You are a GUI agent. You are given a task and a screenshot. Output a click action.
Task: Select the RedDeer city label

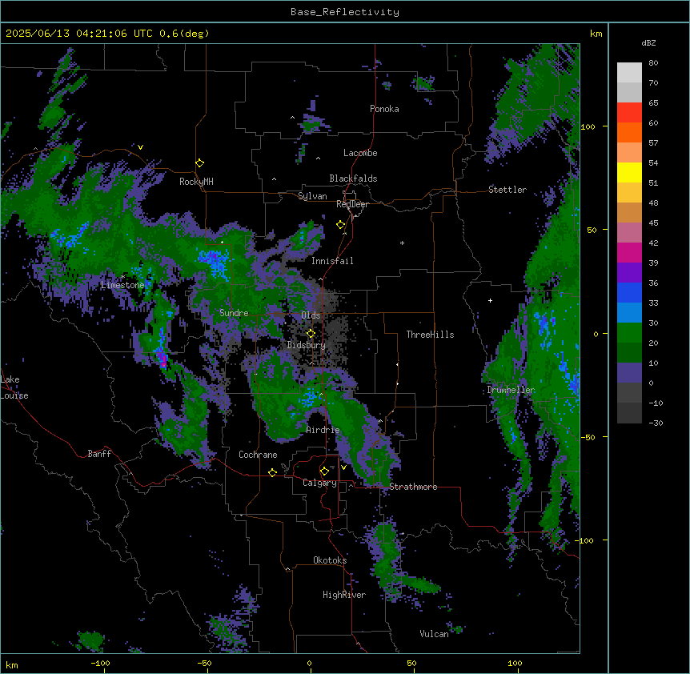(x=352, y=204)
